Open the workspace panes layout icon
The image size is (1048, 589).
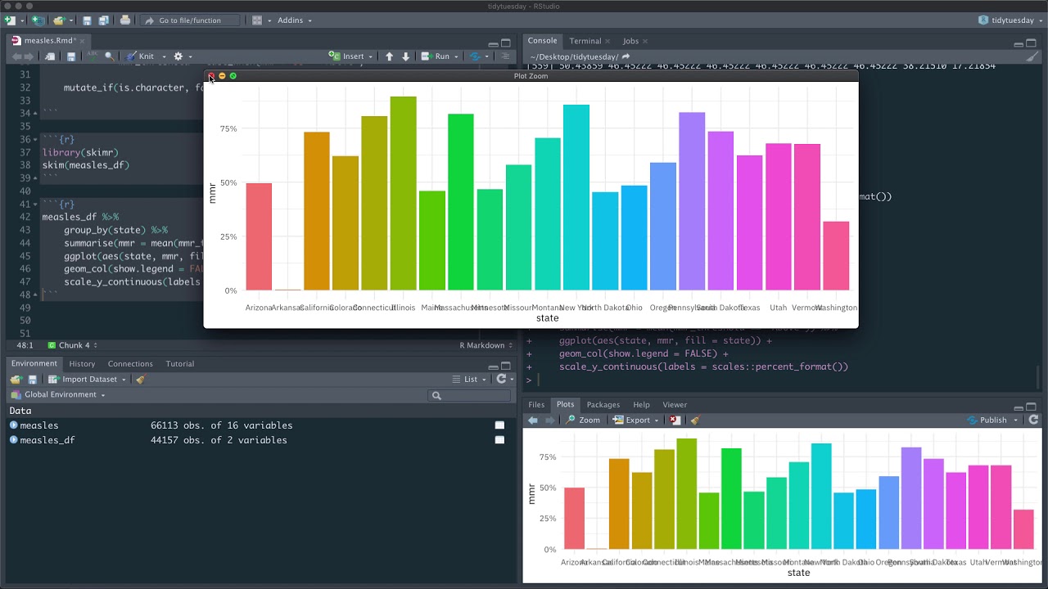(x=257, y=20)
